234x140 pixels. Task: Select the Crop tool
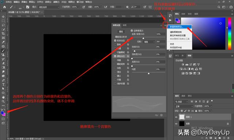(x=3, y=34)
